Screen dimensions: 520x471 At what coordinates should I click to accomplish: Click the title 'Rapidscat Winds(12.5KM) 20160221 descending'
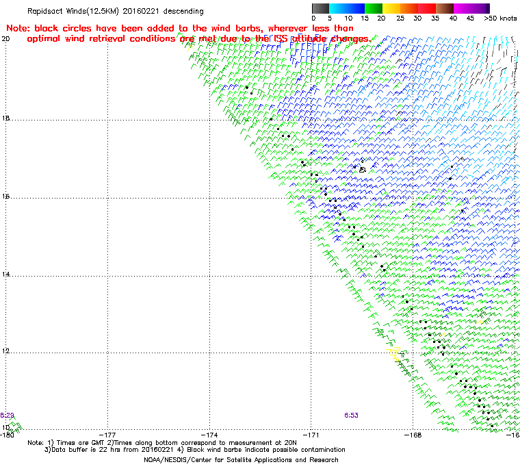(x=116, y=11)
